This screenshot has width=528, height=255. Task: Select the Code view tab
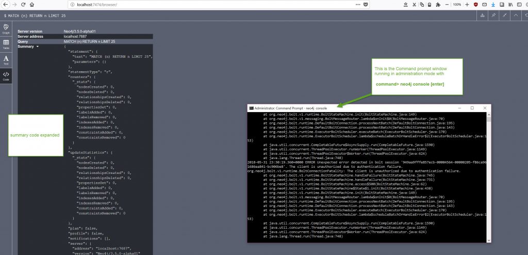pyautogui.click(x=6, y=76)
